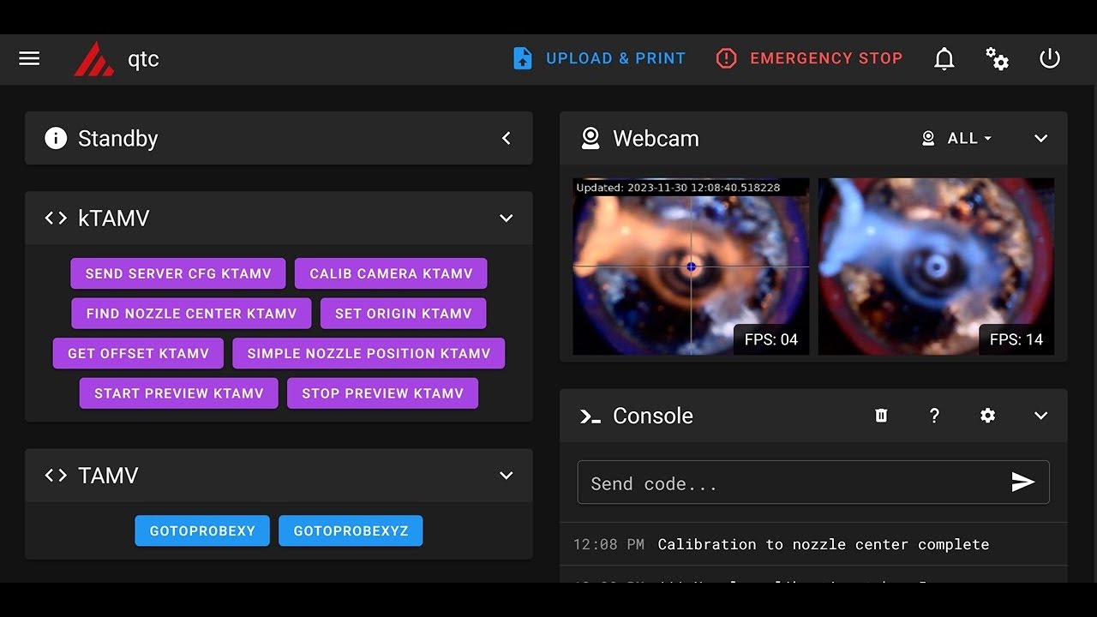Collapse the kTAMV macro panel
1097x617 pixels.
tap(507, 218)
